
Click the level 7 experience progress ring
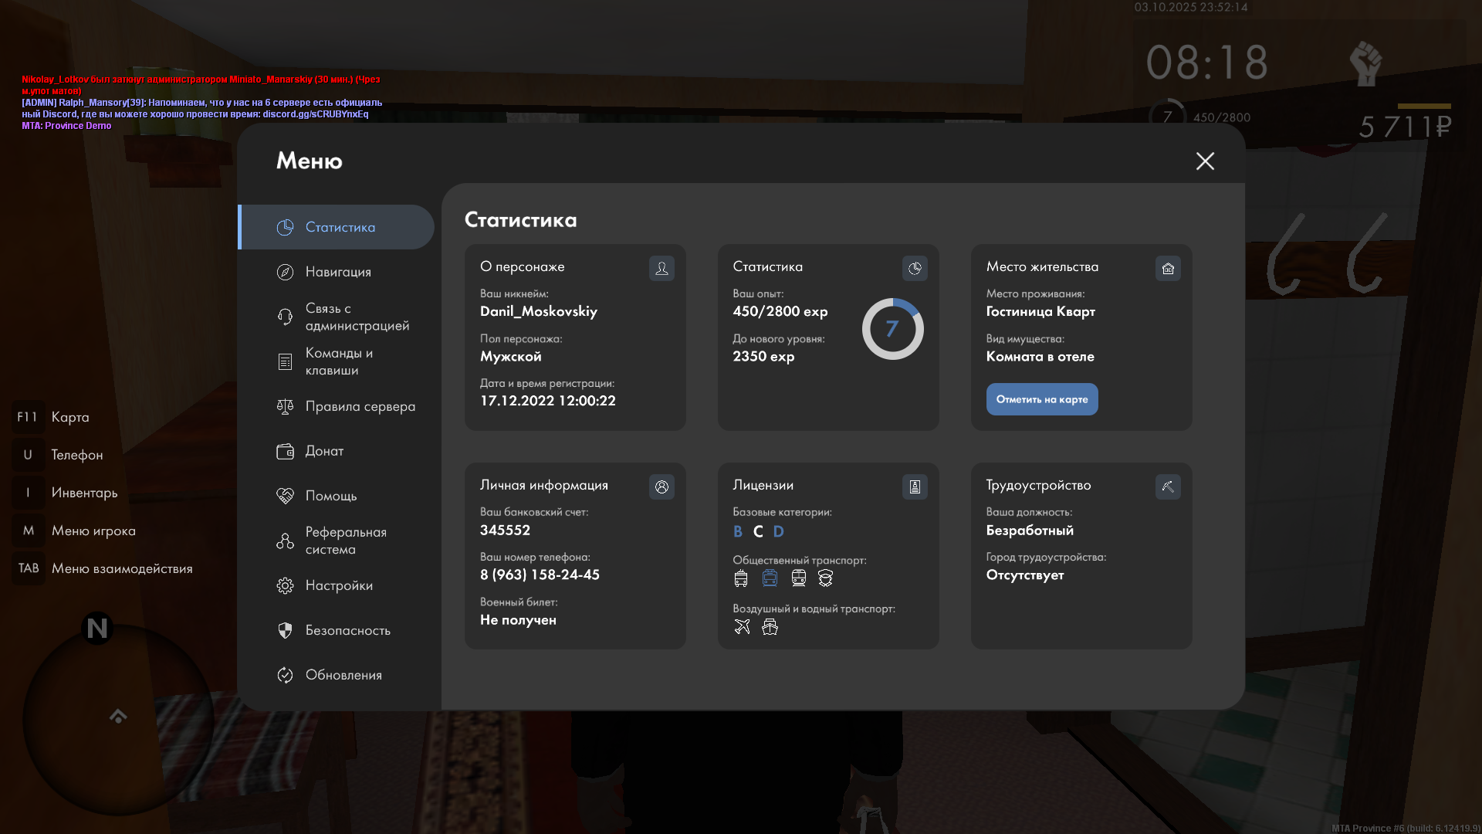[892, 329]
